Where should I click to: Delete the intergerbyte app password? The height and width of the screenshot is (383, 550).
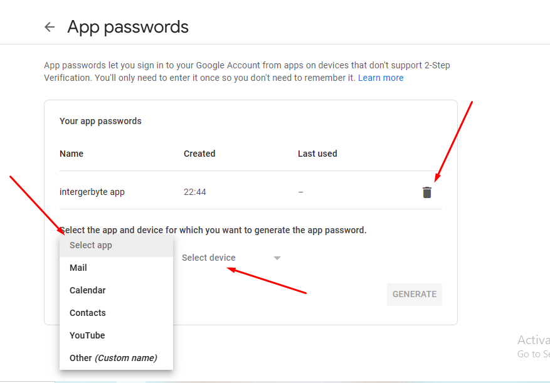427,192
